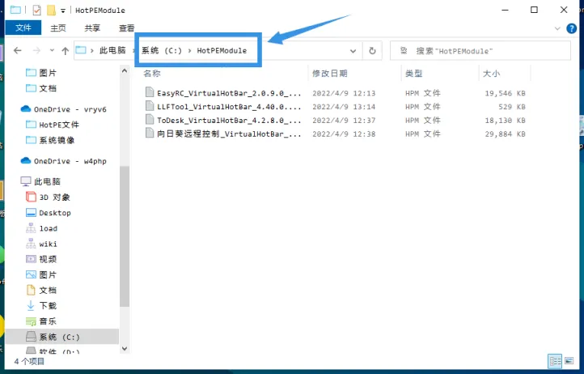Click the 3D 对象 cube icon
The width and height of the screenshot is (584, 374).
(x=31, y=197)
